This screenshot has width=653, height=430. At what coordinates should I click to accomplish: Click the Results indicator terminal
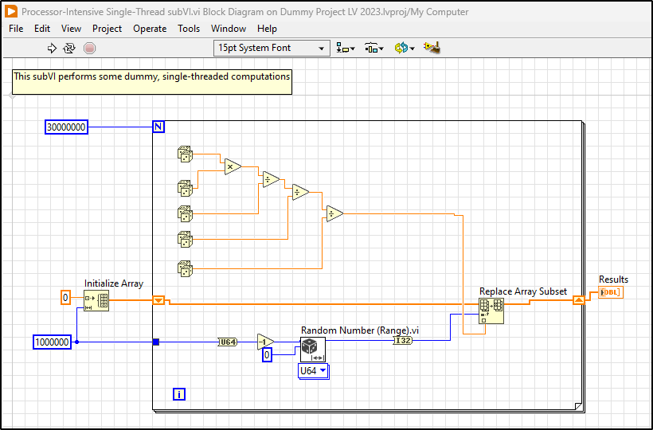click(x=610, y=293)
